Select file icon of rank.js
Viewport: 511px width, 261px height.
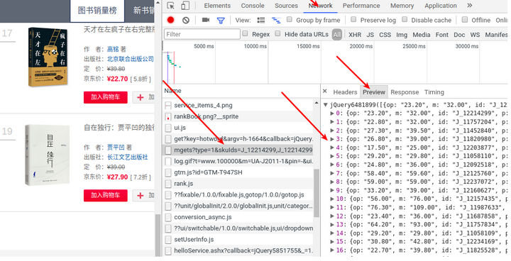coord(168,184)
